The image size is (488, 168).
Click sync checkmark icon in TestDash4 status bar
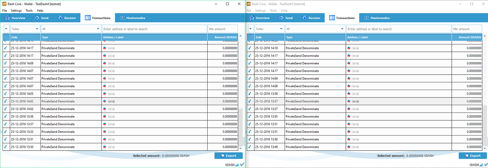click(x=242, y=165)
